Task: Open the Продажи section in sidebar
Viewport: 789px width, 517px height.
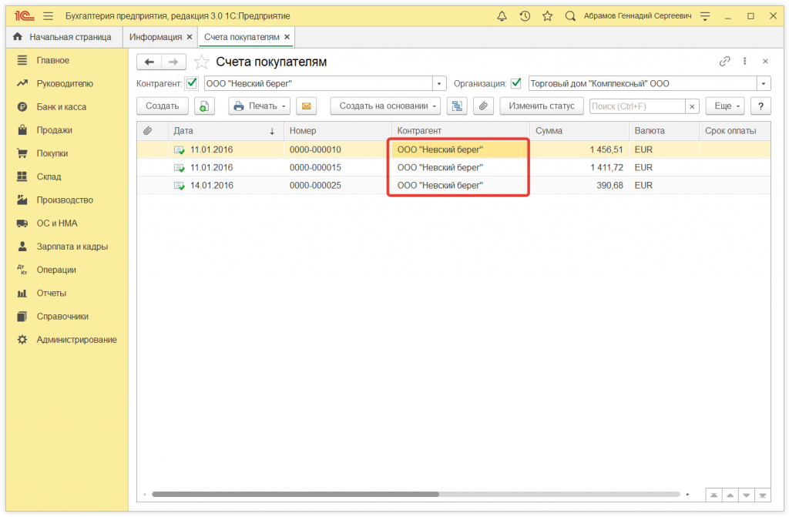Action: 54,130
